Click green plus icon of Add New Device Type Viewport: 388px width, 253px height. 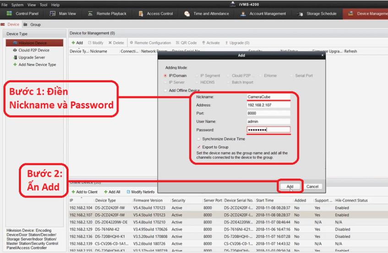click(x=15, y=64)
